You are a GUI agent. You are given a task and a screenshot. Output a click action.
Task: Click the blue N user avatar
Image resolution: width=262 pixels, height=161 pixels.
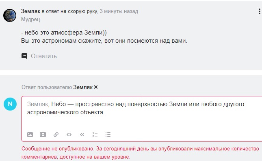pos(10,104)
